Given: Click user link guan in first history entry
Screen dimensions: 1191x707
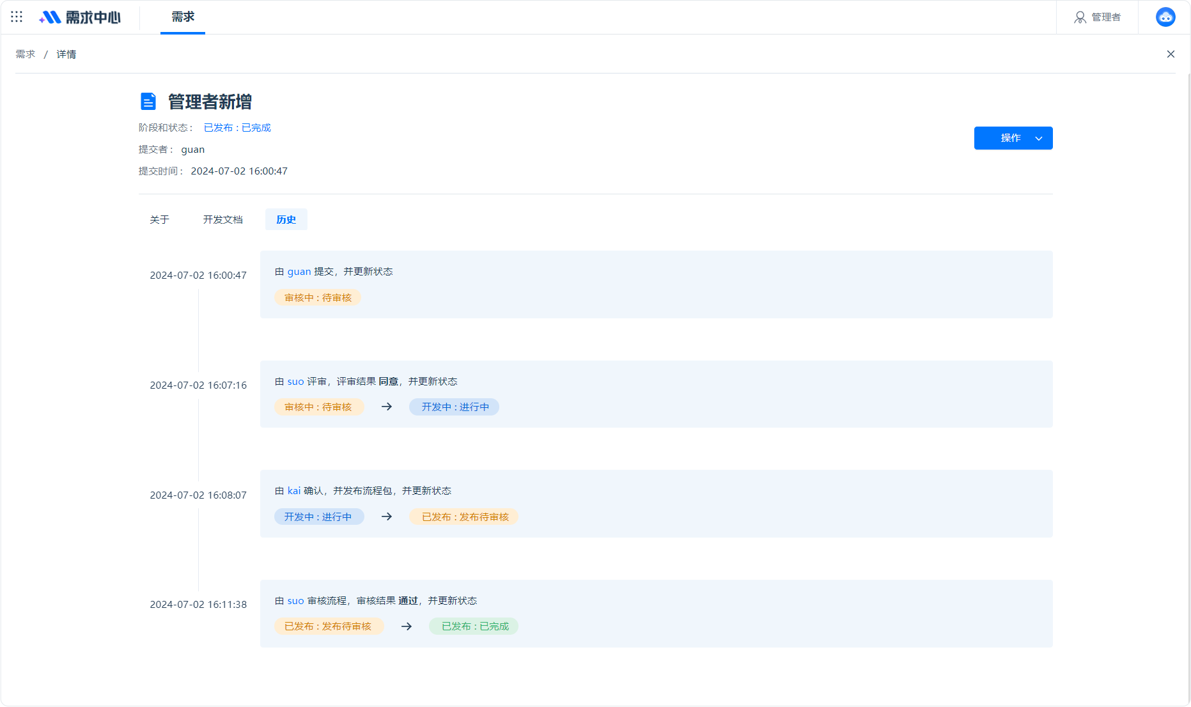Looking at the screenshot, I should (x=299, y=272).
